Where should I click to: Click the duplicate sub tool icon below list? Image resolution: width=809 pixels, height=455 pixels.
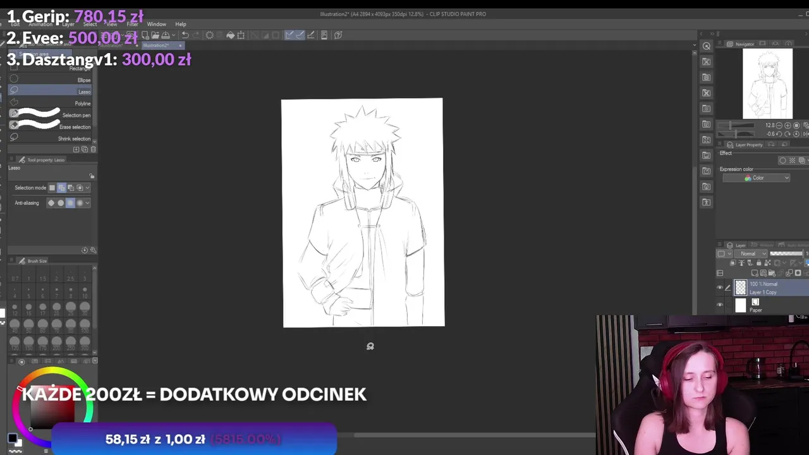coord(85,149)
